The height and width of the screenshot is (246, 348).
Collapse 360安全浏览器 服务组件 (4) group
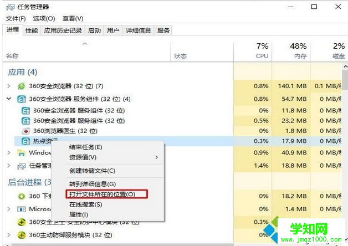9,99
